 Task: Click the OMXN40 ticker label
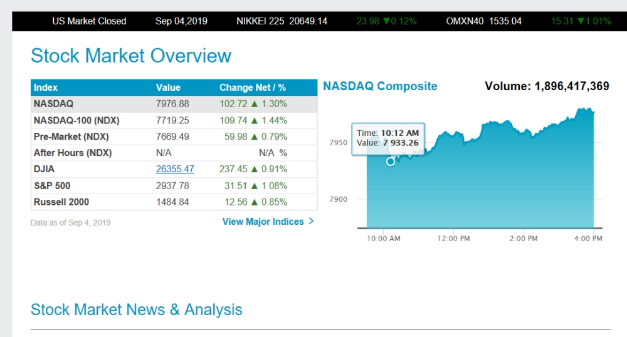pos(463,21)
